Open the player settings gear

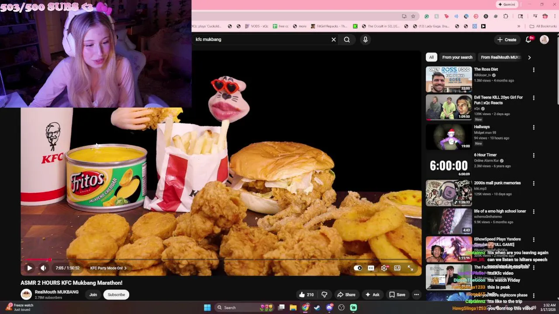coord(384,268)
